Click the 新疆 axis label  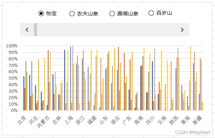[197, 120]
